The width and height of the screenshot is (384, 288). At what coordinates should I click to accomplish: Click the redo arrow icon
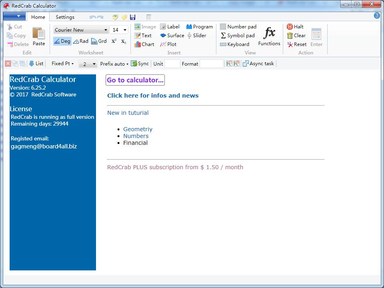[x=100, y=17]
